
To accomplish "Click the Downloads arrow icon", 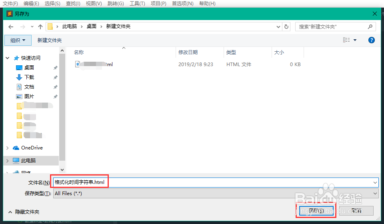I will (x=19, y=77).
